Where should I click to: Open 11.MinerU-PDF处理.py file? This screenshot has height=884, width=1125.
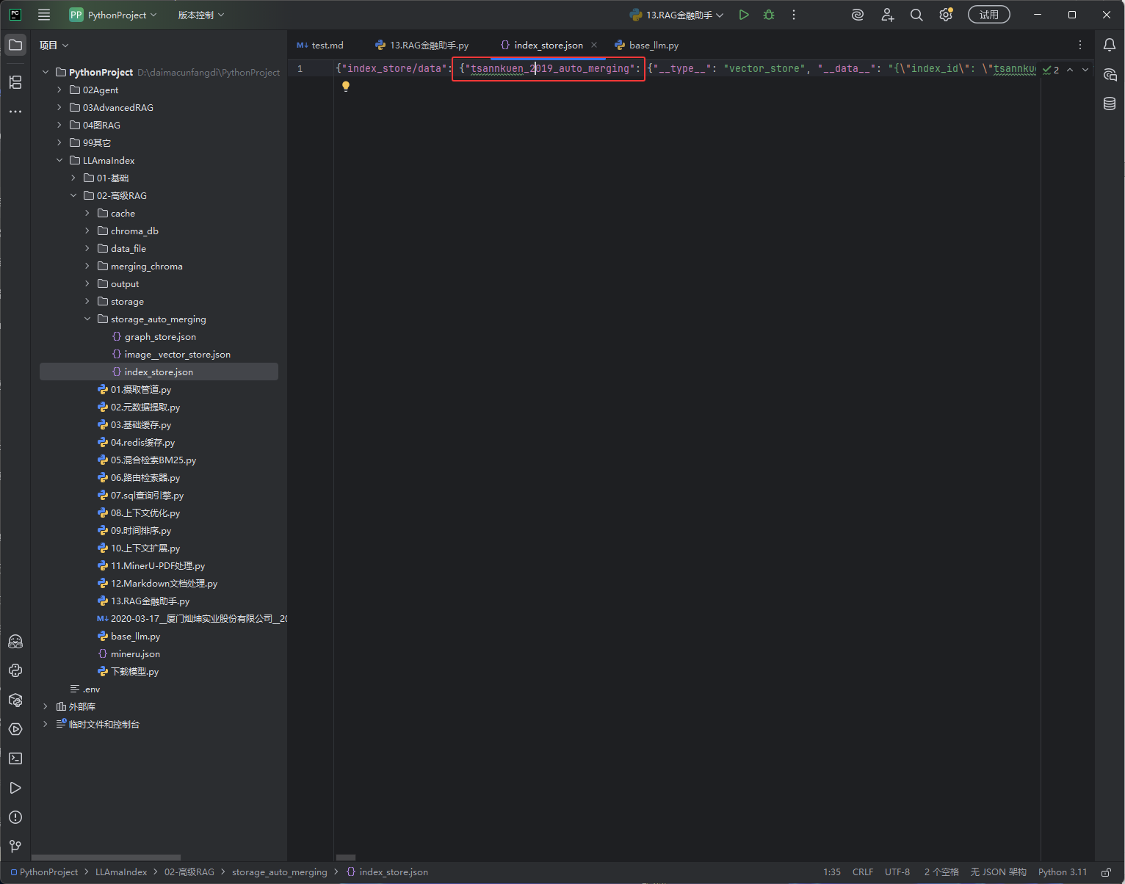(x=157, y=565)
